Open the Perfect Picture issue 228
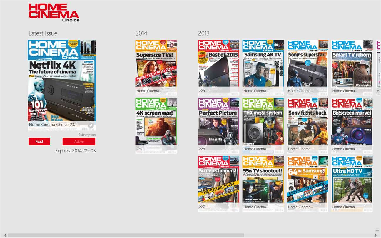The height and width of the screenshot is (238, 381). 218,126
